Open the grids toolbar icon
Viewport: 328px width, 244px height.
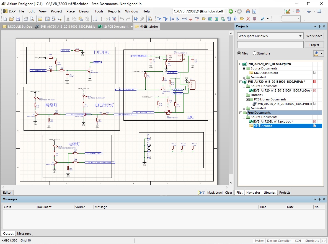coord(319,11)
